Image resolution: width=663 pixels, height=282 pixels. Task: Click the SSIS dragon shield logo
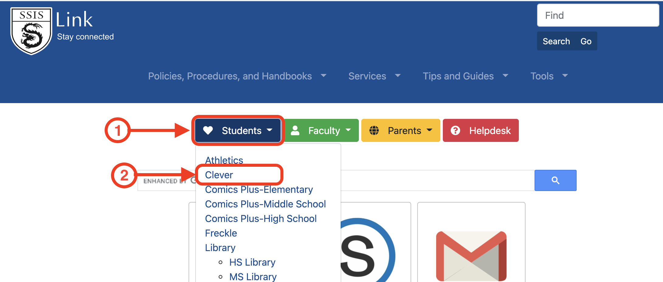click(x=31, y=31)
